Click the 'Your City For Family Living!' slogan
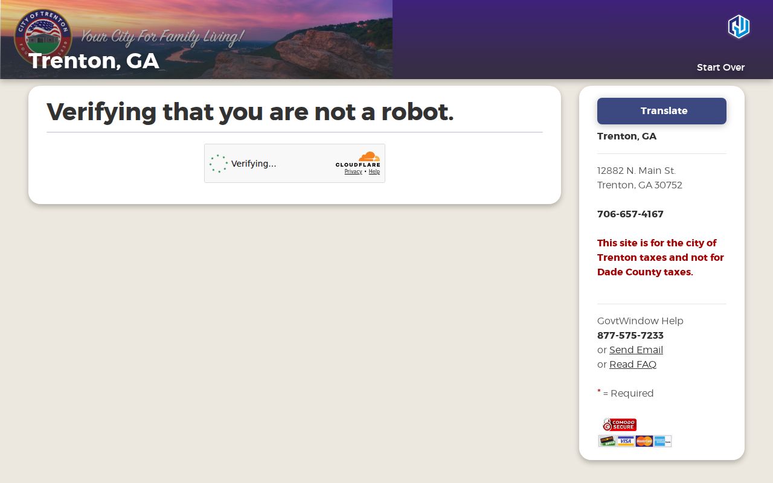 pos(162,37)
